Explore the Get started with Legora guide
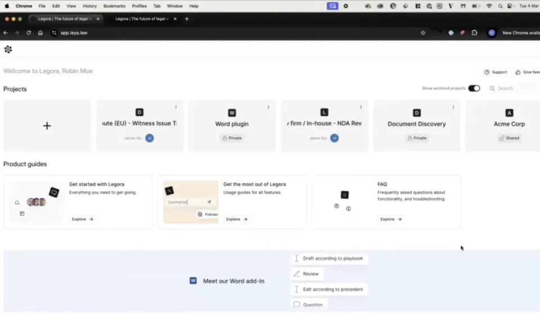This screenshot has width=540, height=321. click(83, 219)
